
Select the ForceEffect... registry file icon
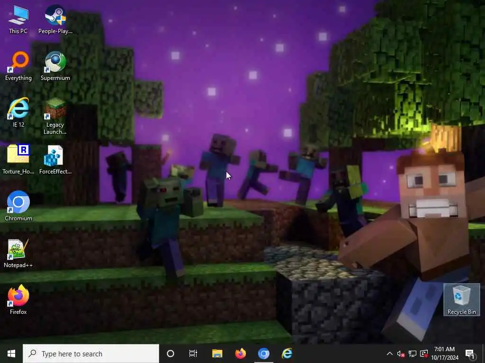tap(55, 160)
